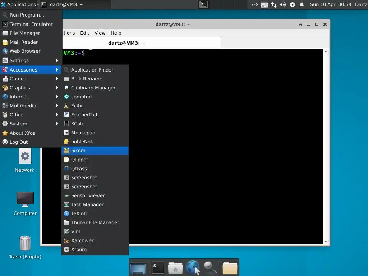Expand the Multimedia submenu arrow
This screenshot has width=368, height=276.
pos(57,106)
